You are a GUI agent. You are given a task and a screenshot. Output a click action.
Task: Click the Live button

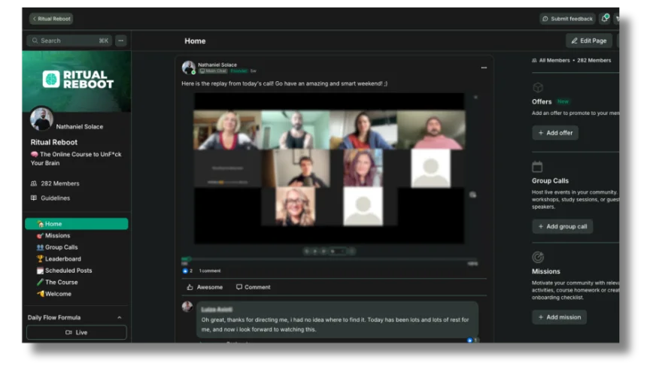point(77,332)
